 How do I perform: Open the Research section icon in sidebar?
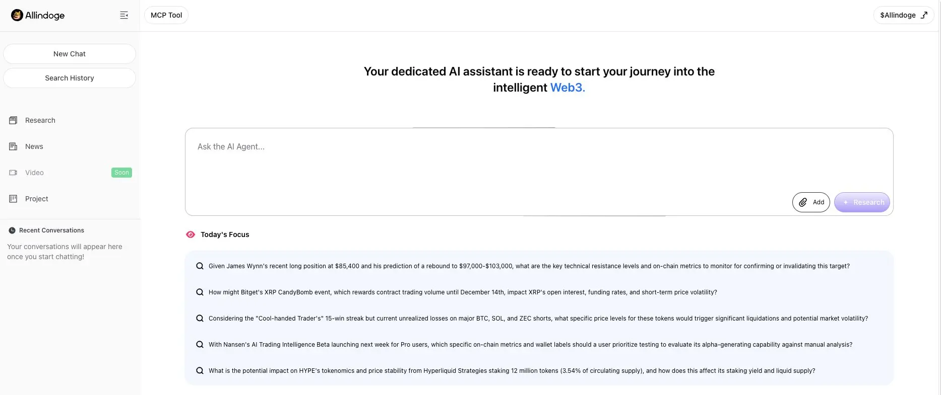[13, 120]
